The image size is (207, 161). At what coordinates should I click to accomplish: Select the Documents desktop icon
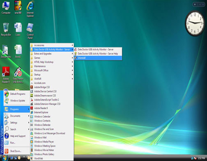(6, 51)
